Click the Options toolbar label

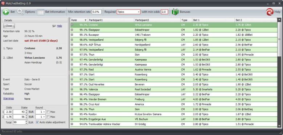(x=30, y=12)
